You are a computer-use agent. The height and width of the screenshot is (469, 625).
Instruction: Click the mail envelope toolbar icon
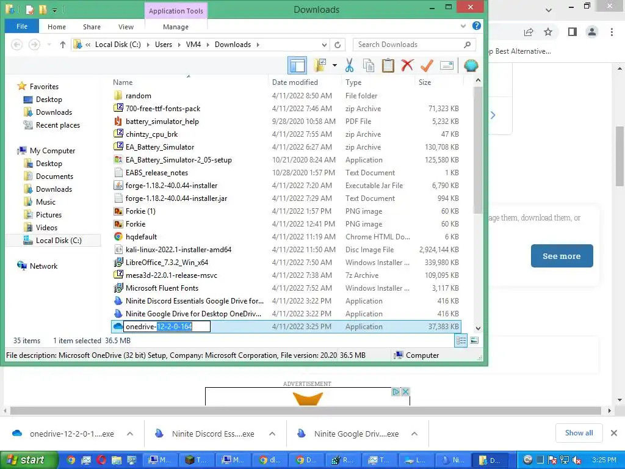[446, 65]
